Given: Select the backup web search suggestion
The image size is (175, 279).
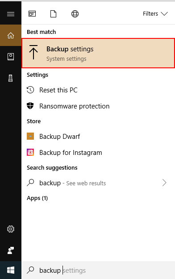Looking at the screenshot, I should [98, 183].
